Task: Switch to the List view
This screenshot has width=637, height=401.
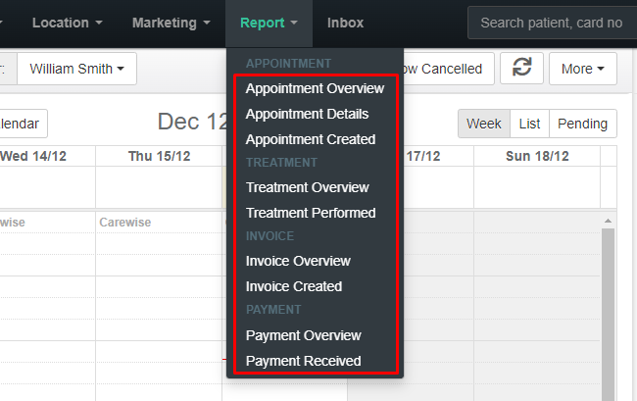Action: tap(529, 124)
